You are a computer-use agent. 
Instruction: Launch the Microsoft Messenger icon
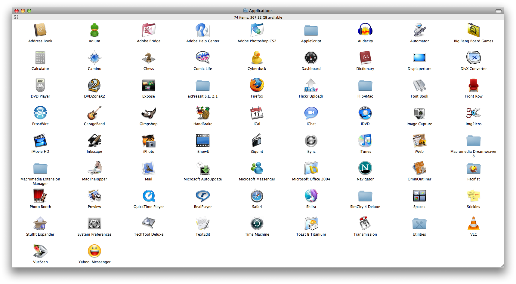pyautogui.click(x=257, y=168)
